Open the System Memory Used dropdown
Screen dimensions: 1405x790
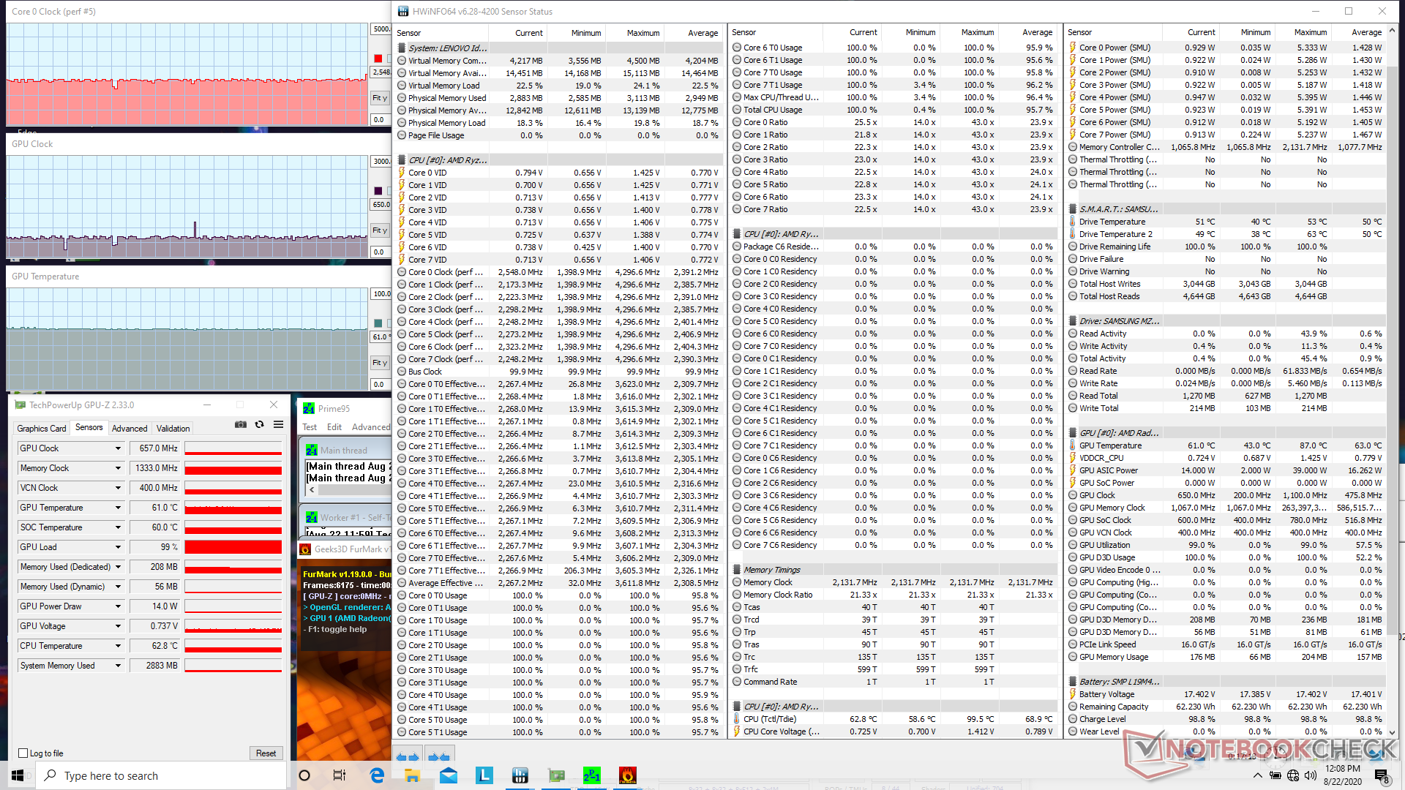click(x=117, y=666)
